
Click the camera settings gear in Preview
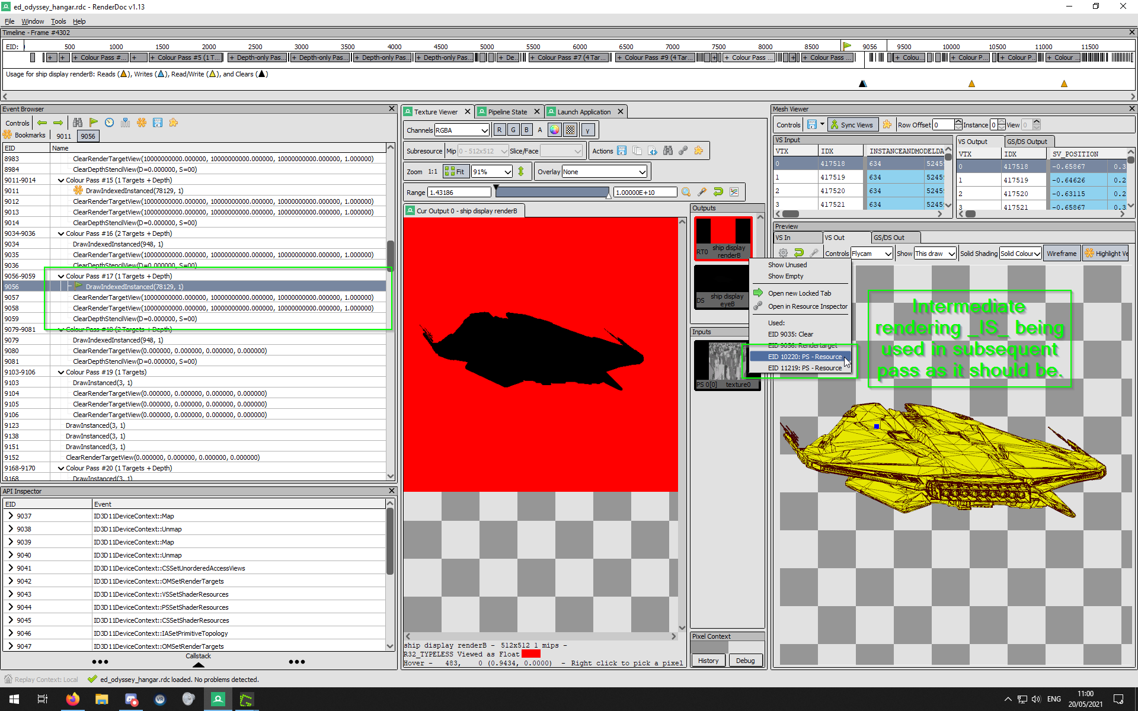[x=783, y=253]
